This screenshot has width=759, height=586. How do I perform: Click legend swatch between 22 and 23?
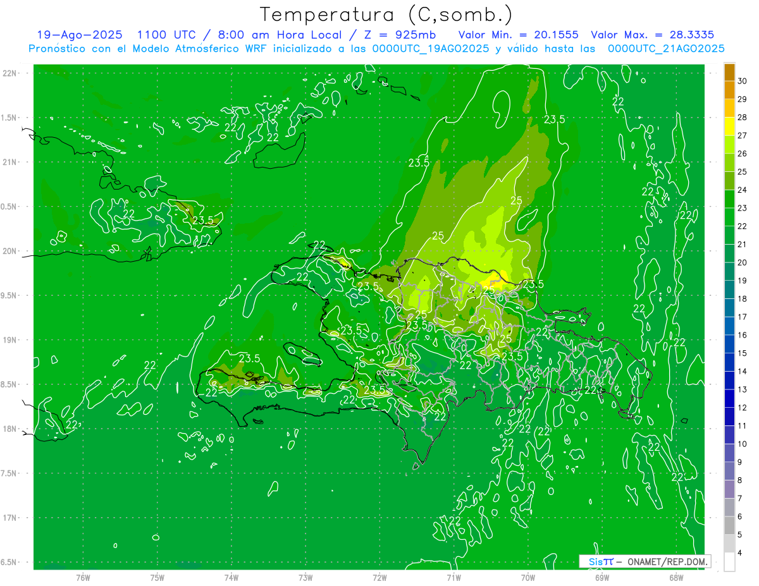729,217
